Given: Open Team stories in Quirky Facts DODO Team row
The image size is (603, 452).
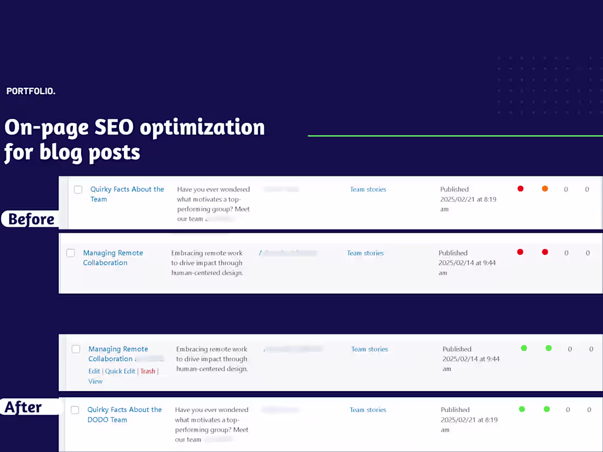Looking at the screenshot, I should point(368,410).
